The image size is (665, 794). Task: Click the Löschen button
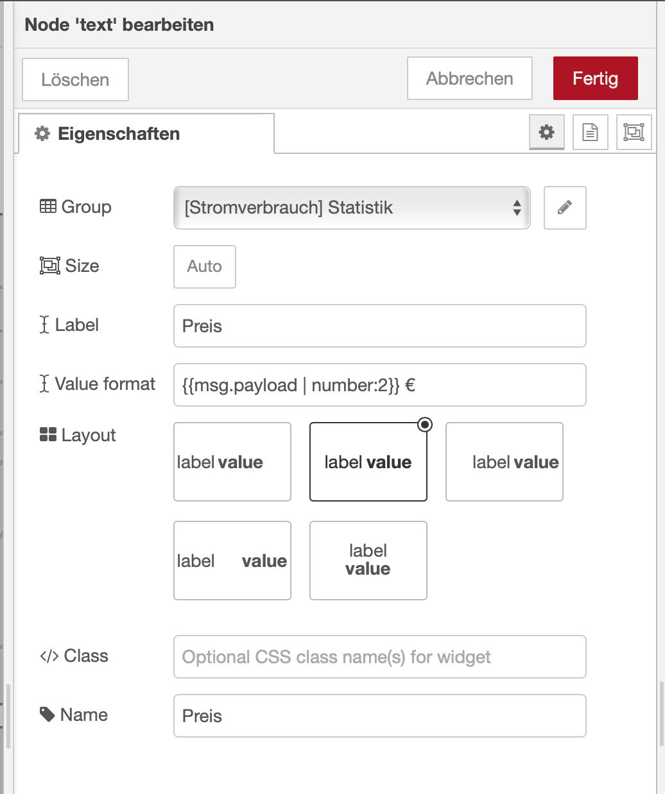75,80
